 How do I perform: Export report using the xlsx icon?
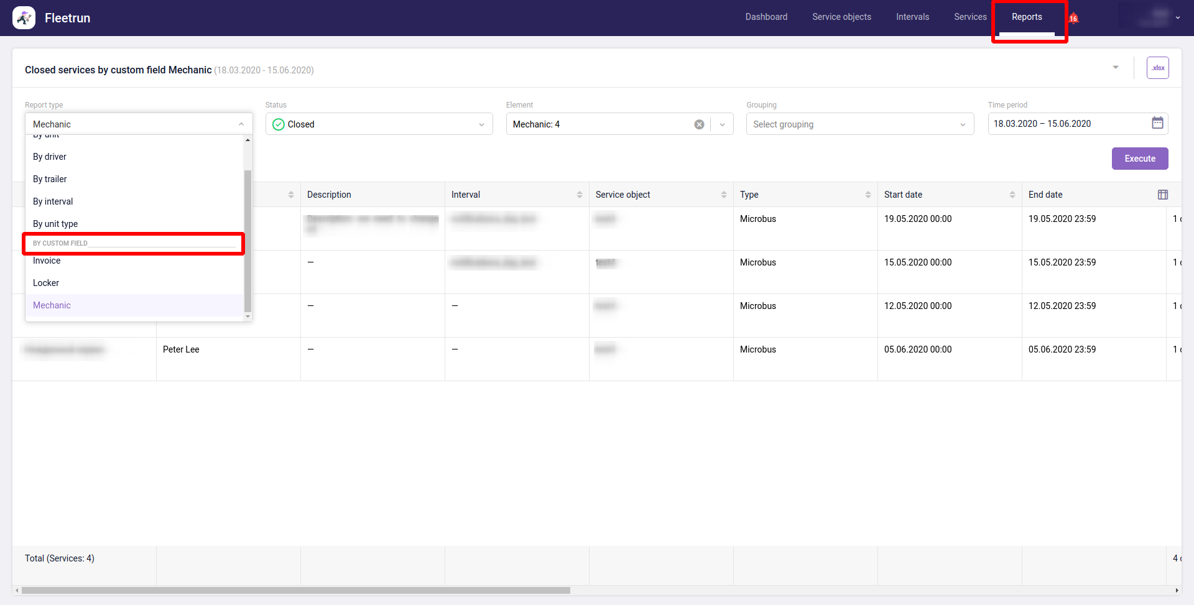(1157, 68)
